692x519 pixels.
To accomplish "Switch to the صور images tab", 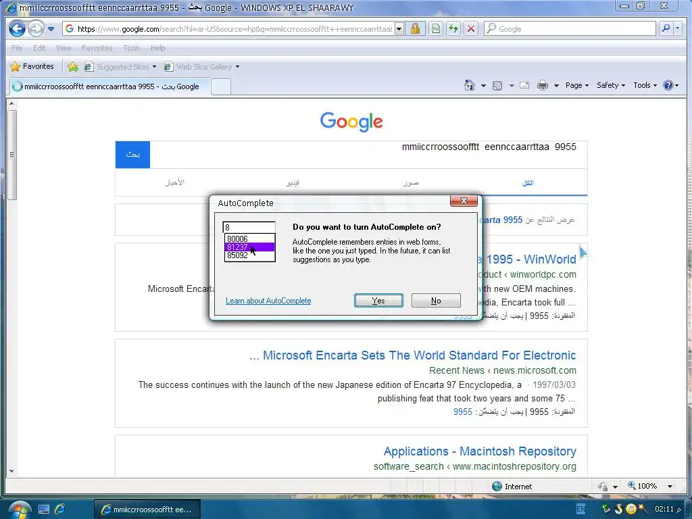I will click(x=410, y=182).
